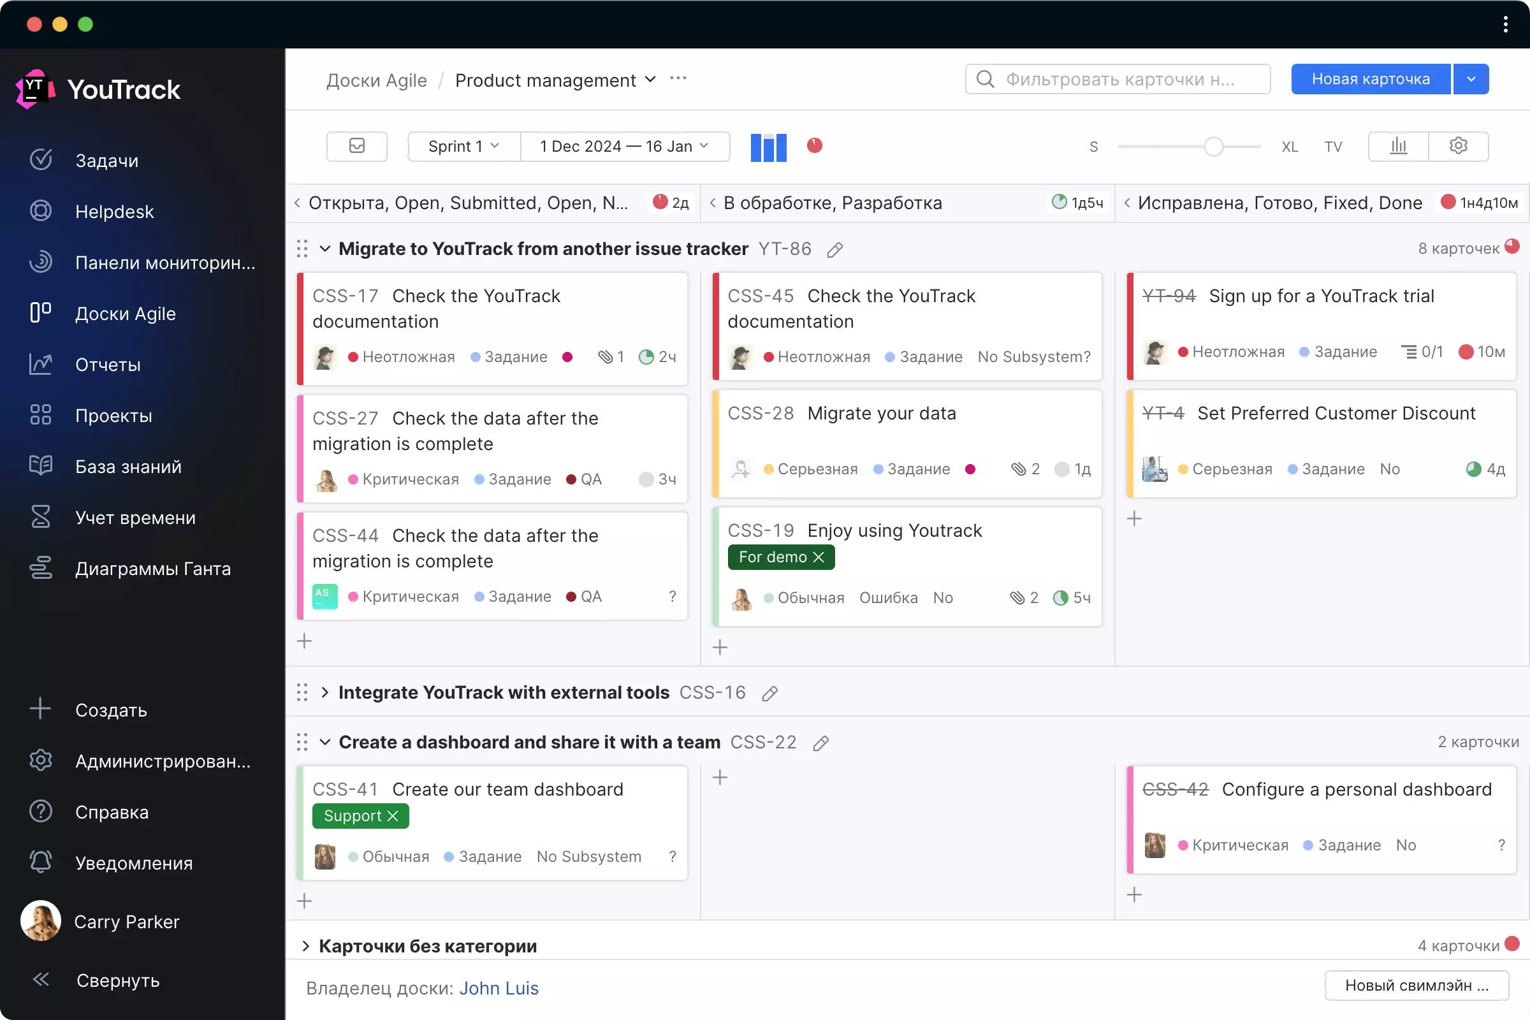The image size is (1530, 1020).
Task: Adjust the card size slider between S and XL
Action: point(1211,147)
